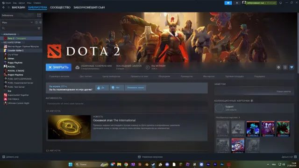The height and width of the screenshot is (168, 299).
Task: Collapse the ИЗБРАННОЕ category
Action: click(2, 34)
